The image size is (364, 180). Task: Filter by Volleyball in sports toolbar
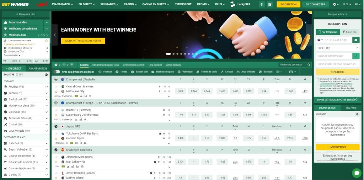tap(185, 72)
